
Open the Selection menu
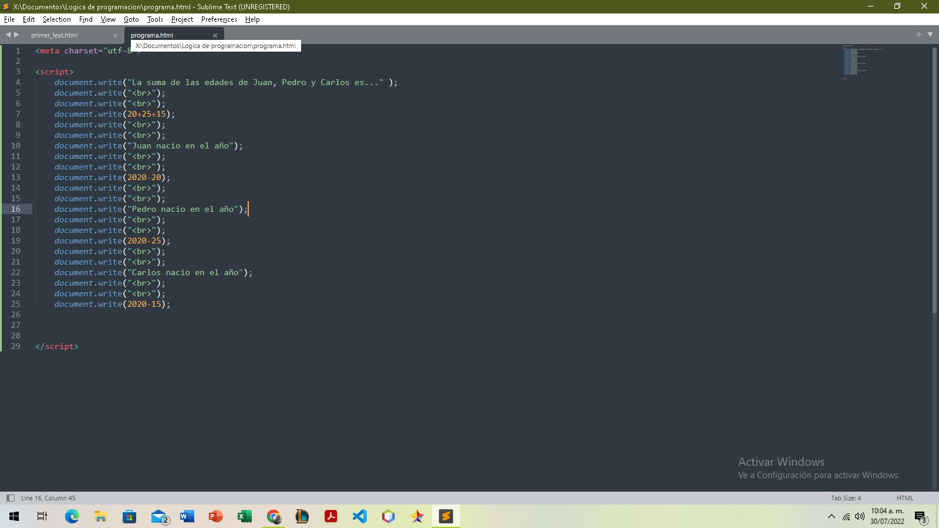[56, 19]
